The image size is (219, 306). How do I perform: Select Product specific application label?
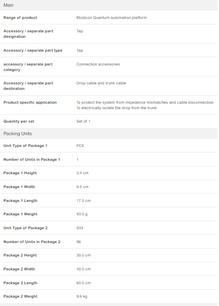coord(30,102)
